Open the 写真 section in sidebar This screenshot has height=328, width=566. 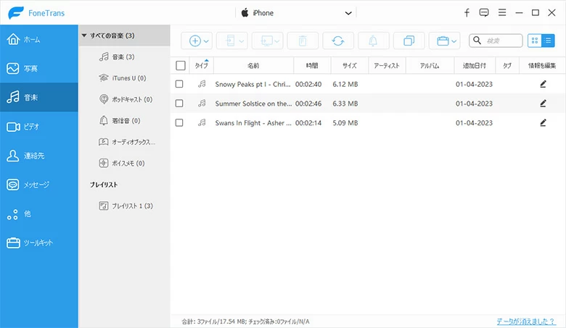pos(39,68)
